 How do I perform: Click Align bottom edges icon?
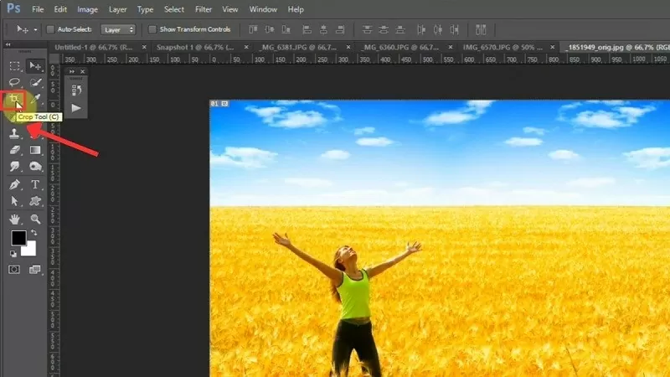pos(286,29)
